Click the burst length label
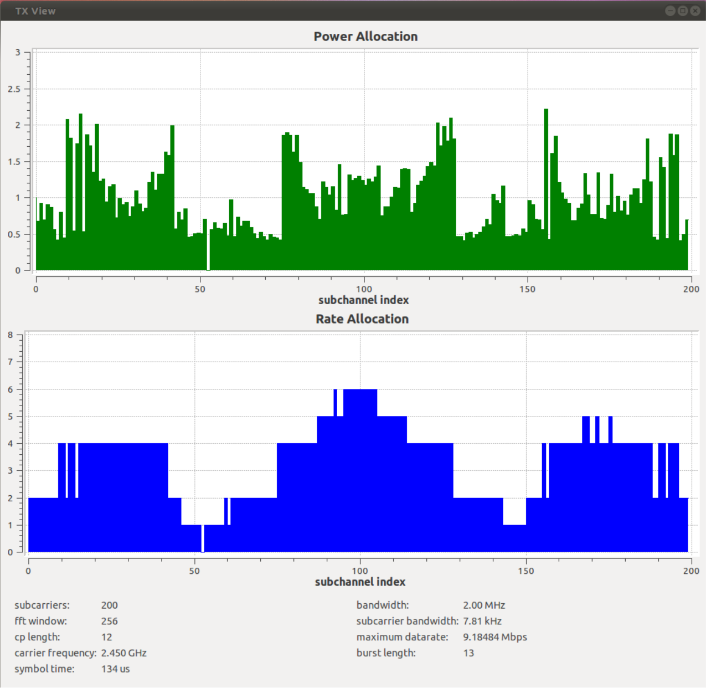The height and width of the screenshot is (688, 706). point(386,653)
